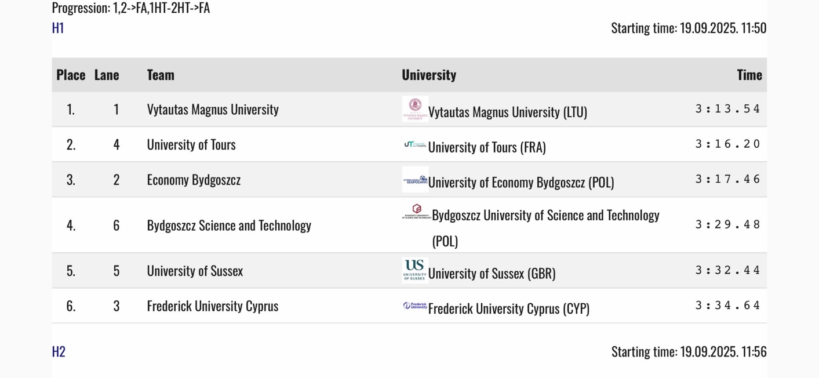
Task: Select the University of Tours team name
Action: [x=191, y=144]
